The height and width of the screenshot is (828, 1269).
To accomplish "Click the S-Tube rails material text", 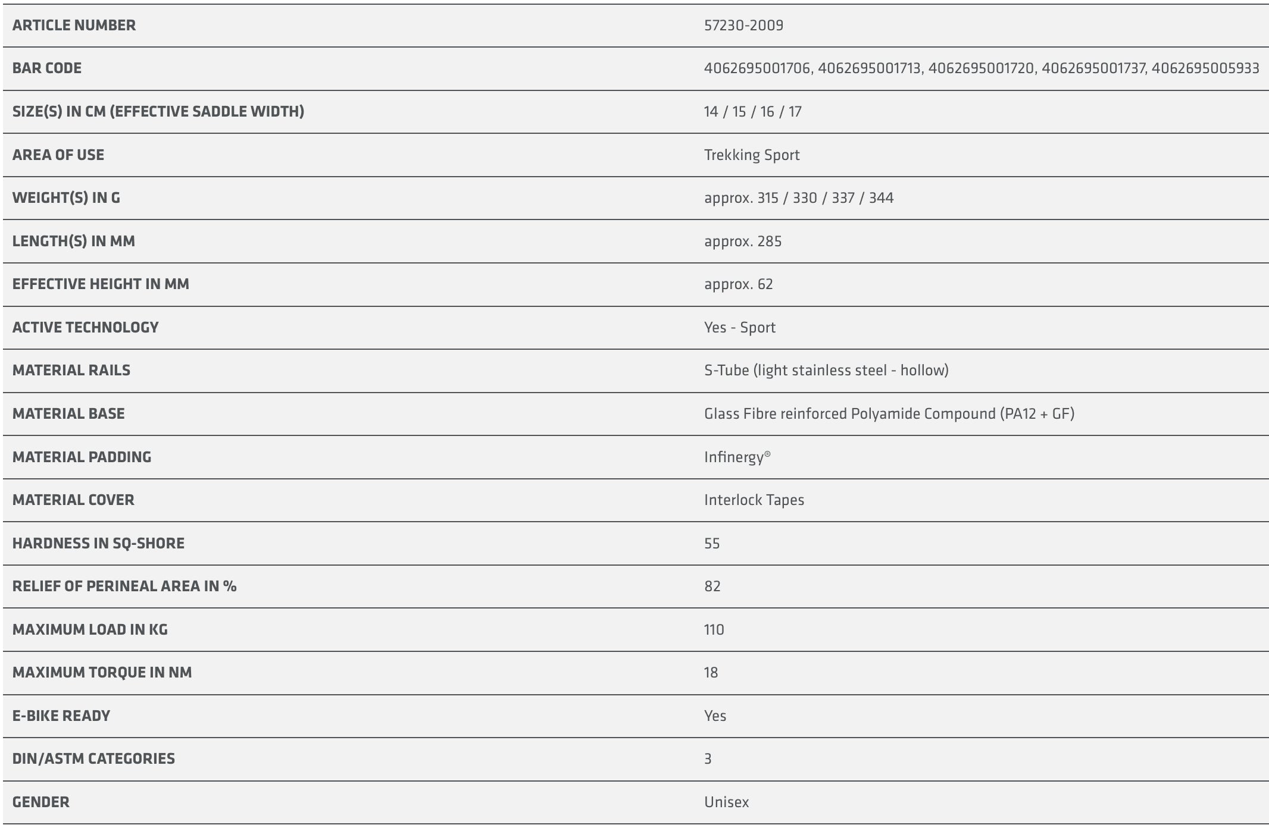I will 826,371.
